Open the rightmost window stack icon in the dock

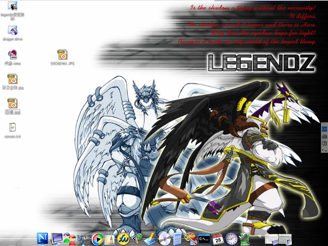(x=285, y=239)
